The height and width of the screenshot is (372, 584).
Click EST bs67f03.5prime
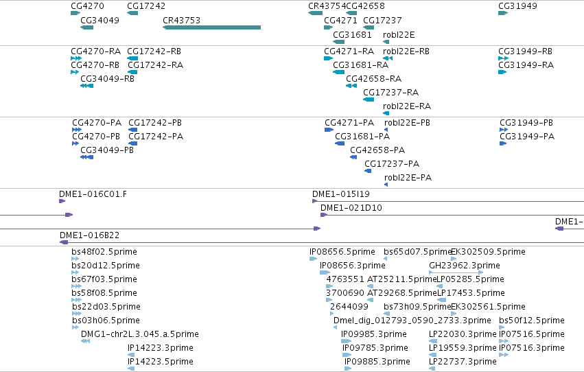(104, 279)
